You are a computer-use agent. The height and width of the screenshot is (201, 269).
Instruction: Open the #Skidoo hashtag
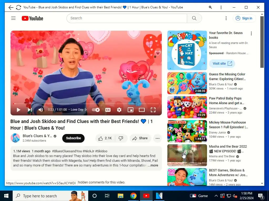coord(101,151)
